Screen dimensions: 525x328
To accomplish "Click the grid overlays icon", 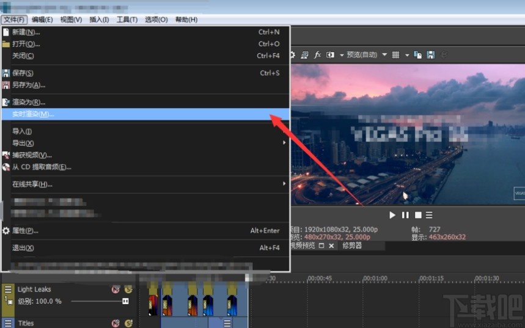I will (395, 55).
